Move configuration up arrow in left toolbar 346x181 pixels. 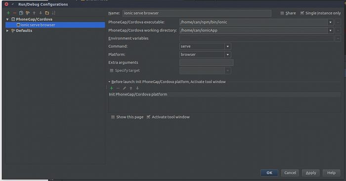tap(34, 13)
